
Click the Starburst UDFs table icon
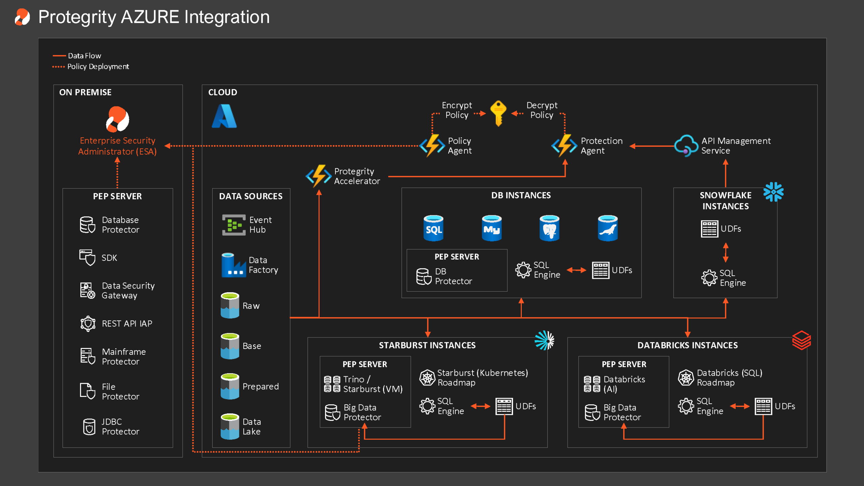[504, 406]
